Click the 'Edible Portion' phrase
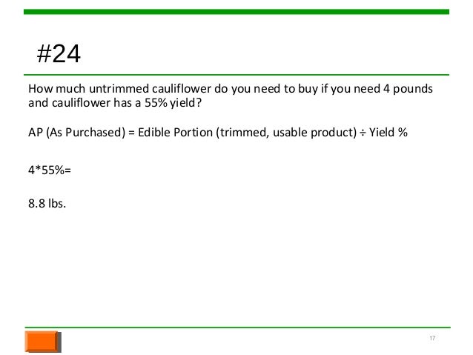The image size is (473, 355). pyautogui.click(x=175, y=133)
